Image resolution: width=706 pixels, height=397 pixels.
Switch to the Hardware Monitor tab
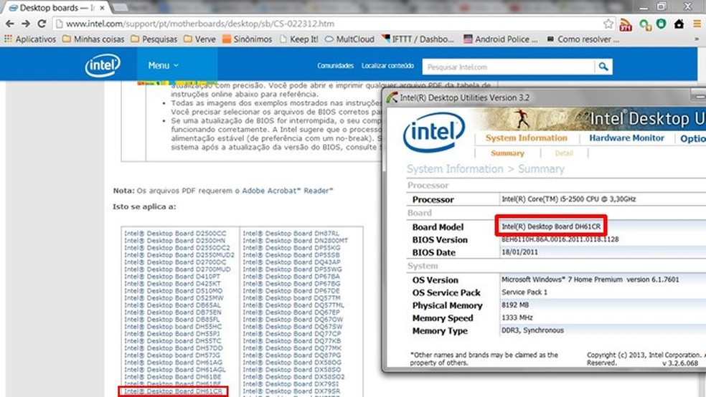[x=627, y=138]
